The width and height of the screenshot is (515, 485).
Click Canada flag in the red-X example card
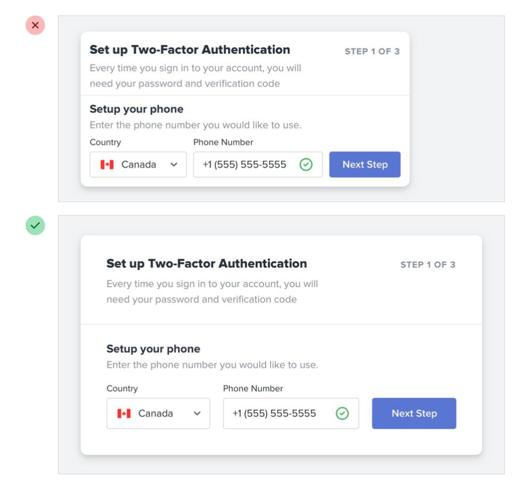107,165
